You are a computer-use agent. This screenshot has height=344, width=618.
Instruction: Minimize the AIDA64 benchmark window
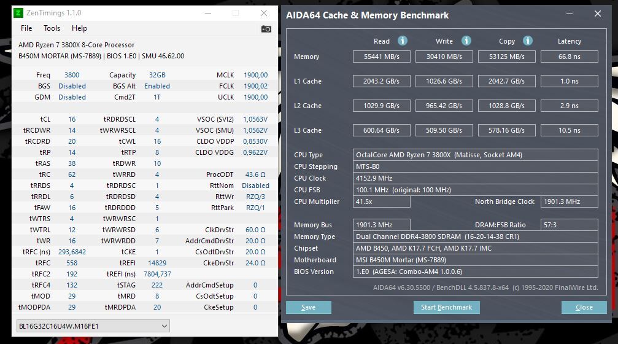[570, 14]
